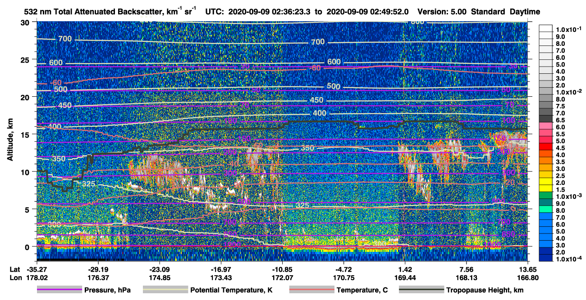
Task: Click the latitude value "-35.27"
Action: 37,270
